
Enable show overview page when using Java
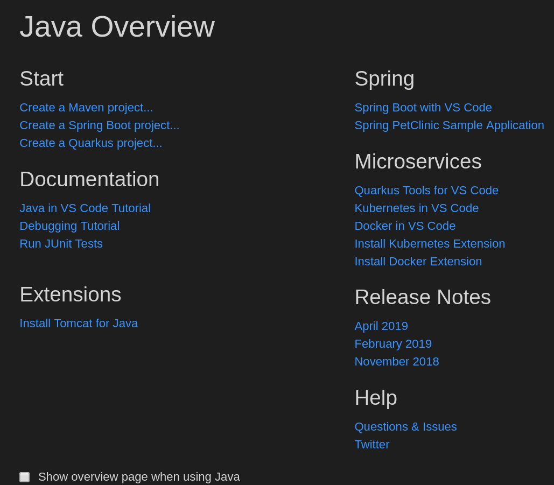24,477
